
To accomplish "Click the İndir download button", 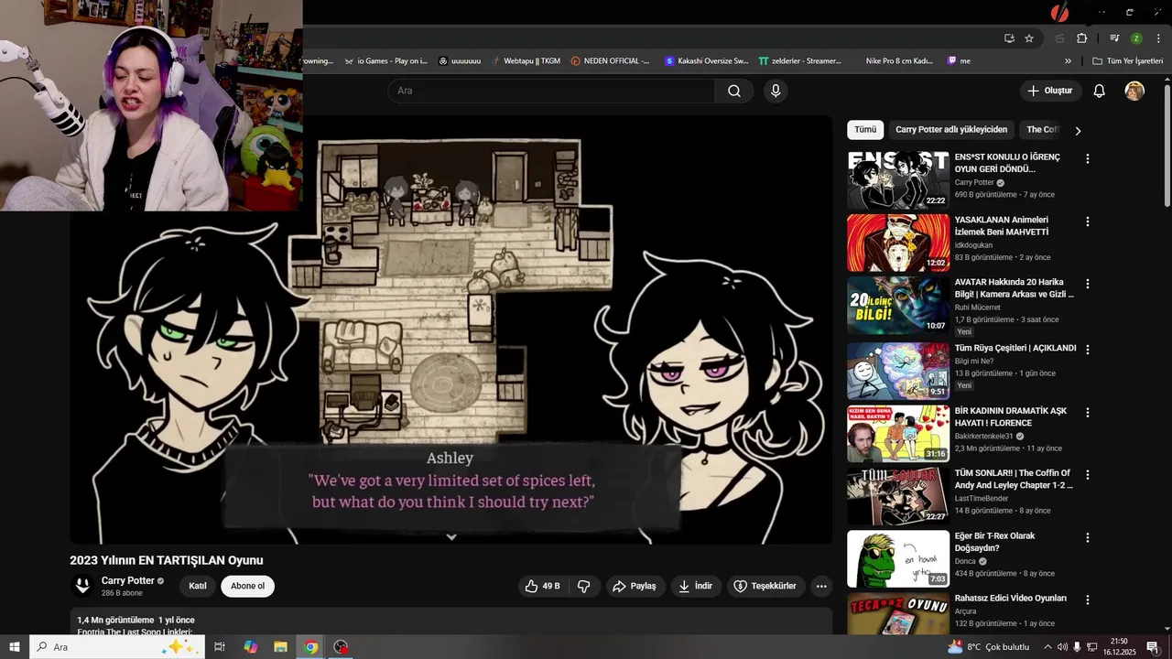I will point(695,586).
